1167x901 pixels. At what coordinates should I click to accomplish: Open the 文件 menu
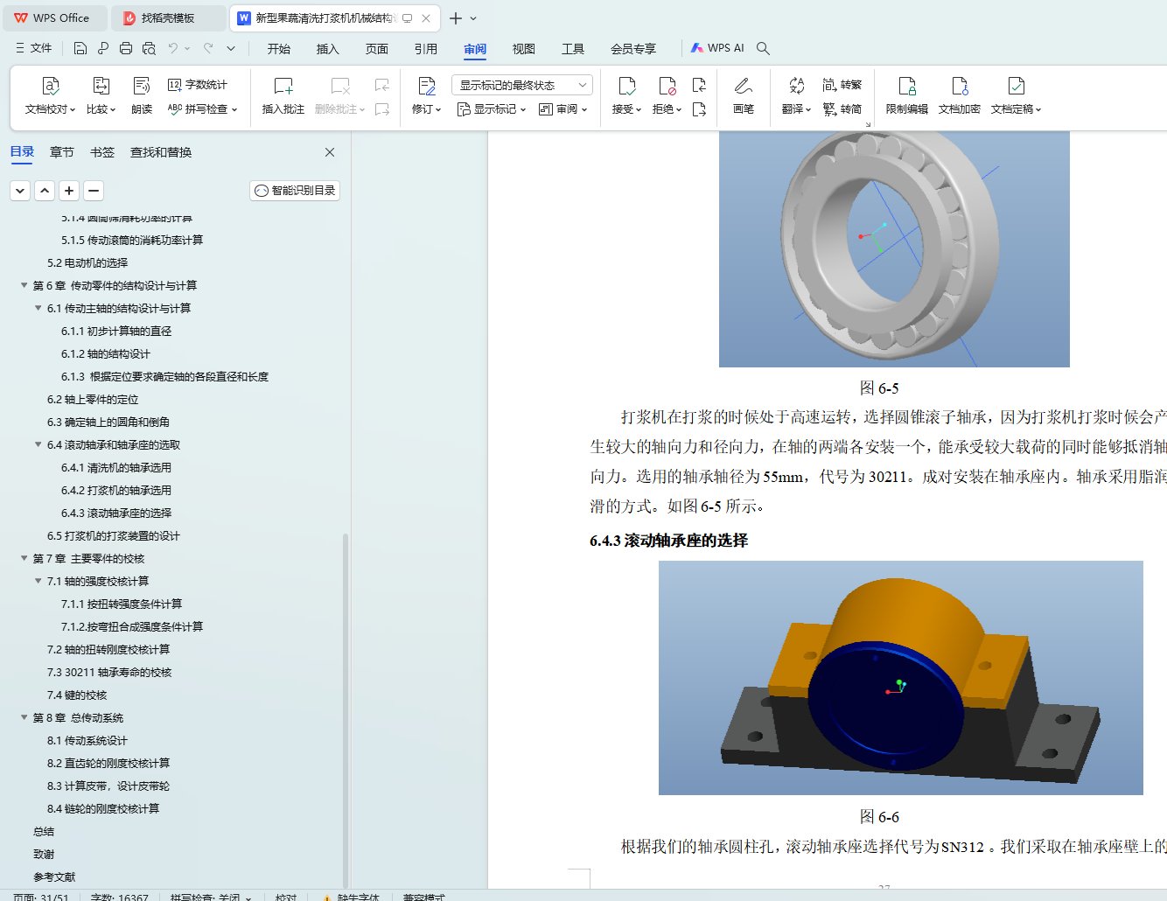34,48
